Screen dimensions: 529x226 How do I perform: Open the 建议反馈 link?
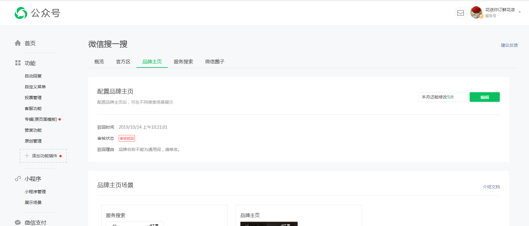[509, 45]
